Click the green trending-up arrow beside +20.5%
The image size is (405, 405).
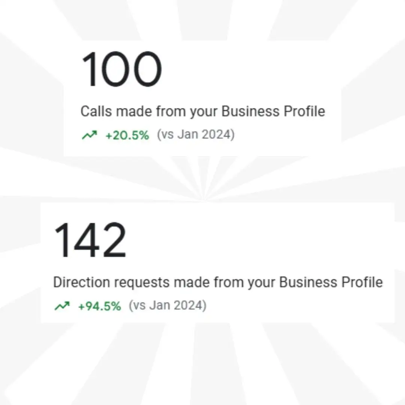click(89, 135)
